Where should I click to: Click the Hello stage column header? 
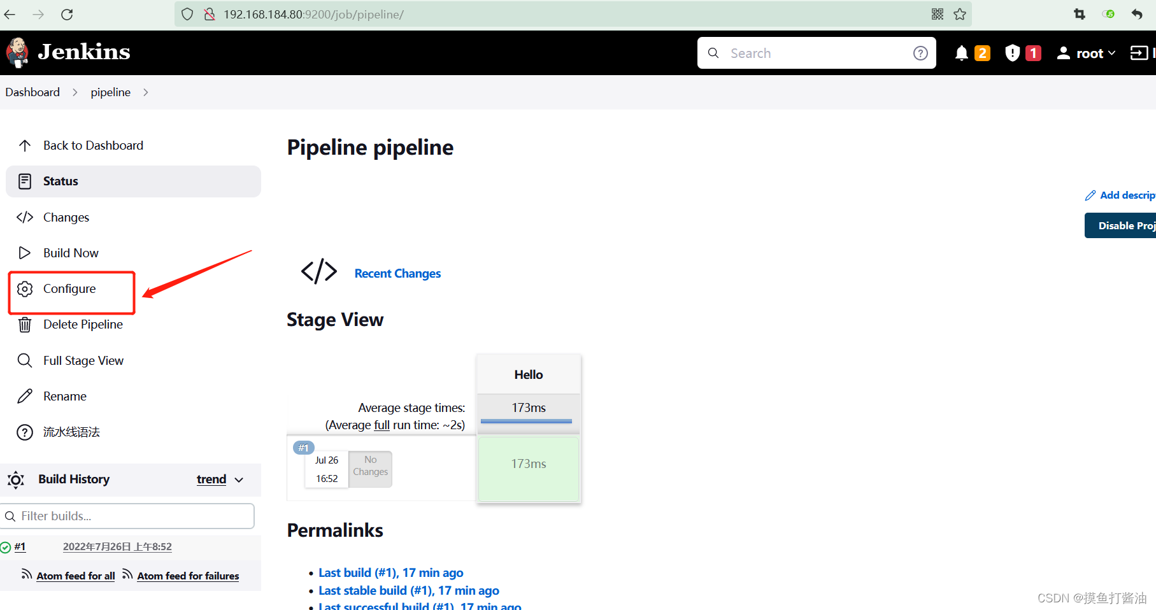529,375
